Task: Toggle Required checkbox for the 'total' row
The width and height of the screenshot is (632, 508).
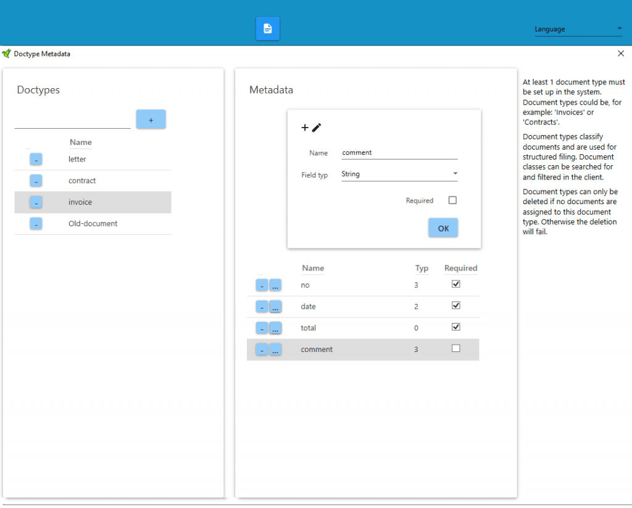Action: [x=456, y=327]
